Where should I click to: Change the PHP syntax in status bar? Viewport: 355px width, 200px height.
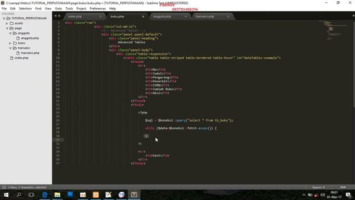tap(343, 187)
